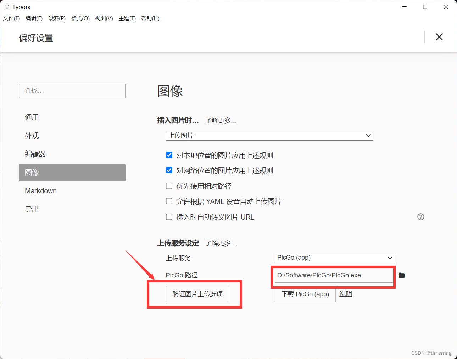Viewport: 457px width, 359px height.
Task: Click the 插入图片时... heading
Action: click(178, 121)
